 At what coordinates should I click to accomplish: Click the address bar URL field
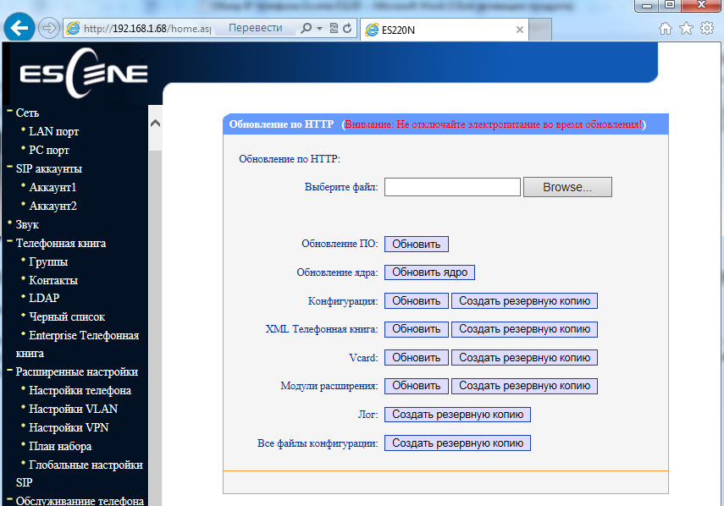[x=146, y=29]
